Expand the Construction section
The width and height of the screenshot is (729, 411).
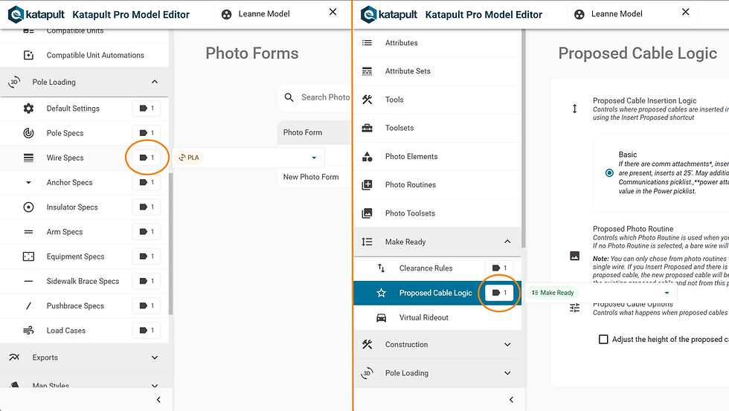507,345
